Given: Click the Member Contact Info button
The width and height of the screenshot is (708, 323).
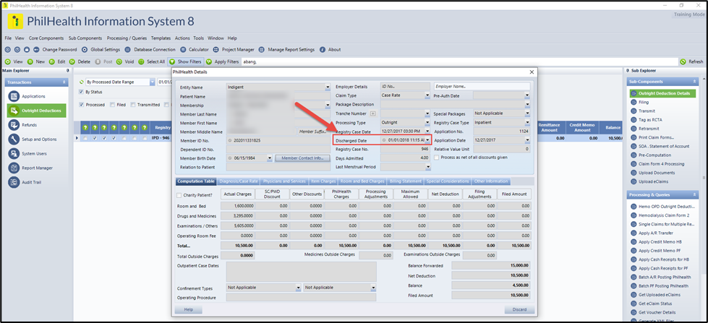Looking at the screenshot, I should pyautogui.click(x=301, y=158).
